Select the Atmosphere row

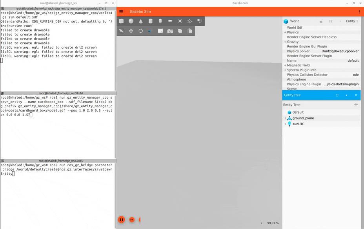pos(321,79)
